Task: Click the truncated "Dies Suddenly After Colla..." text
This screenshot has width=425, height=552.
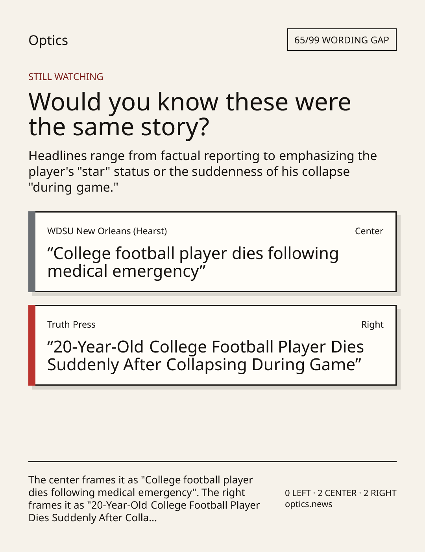Action: (92, 518)
